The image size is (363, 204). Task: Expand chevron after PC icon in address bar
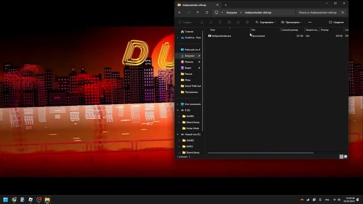222,12
